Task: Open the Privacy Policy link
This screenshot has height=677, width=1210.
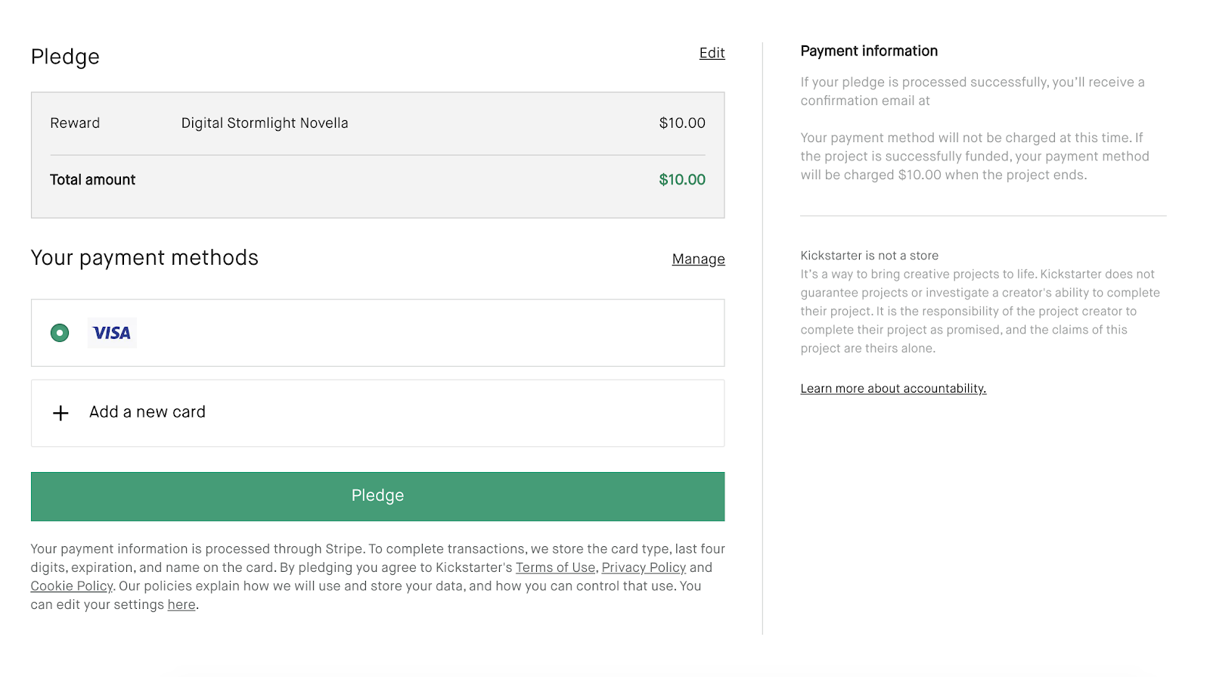Action: click(644, 567)
